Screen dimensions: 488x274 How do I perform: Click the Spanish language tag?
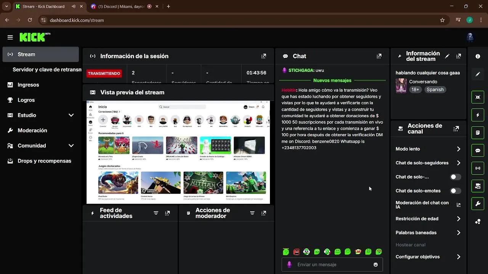click(435, 90)
